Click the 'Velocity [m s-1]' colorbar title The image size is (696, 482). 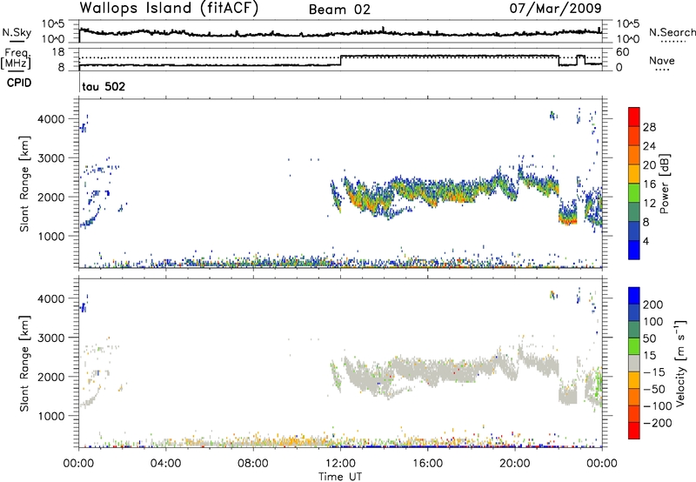(x=681, y=363)
